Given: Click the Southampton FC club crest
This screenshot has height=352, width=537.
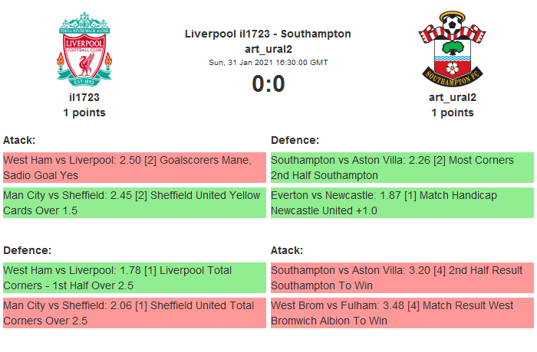Looking at the screenshot, I should (x=452, y=48).
